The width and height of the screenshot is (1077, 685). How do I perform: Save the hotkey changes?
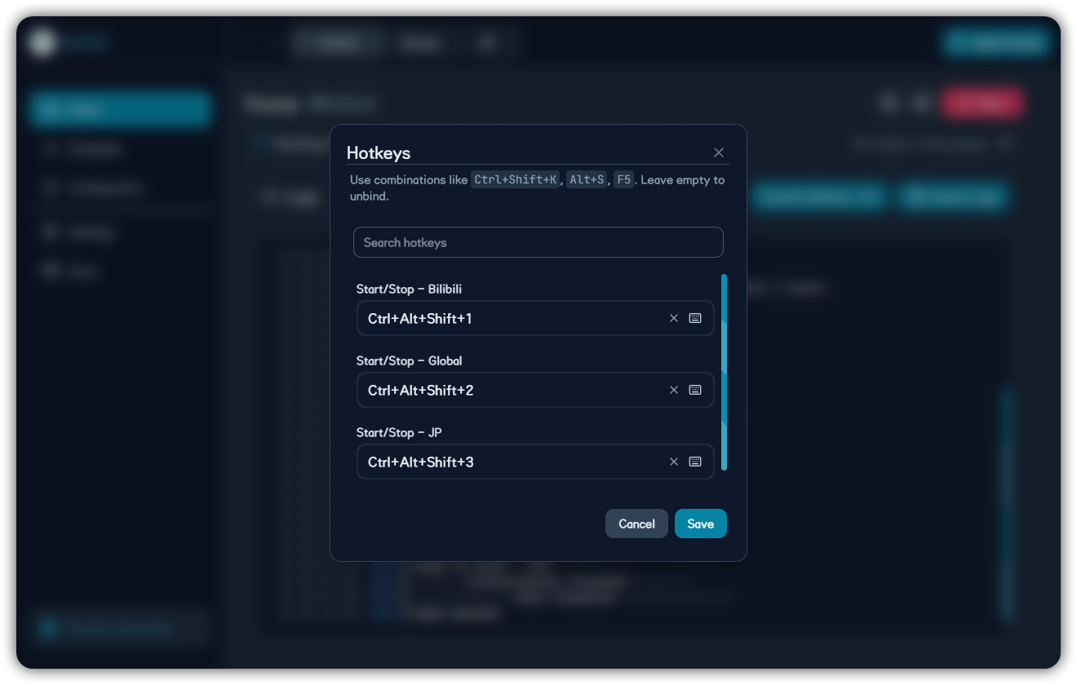pos(701,524)
